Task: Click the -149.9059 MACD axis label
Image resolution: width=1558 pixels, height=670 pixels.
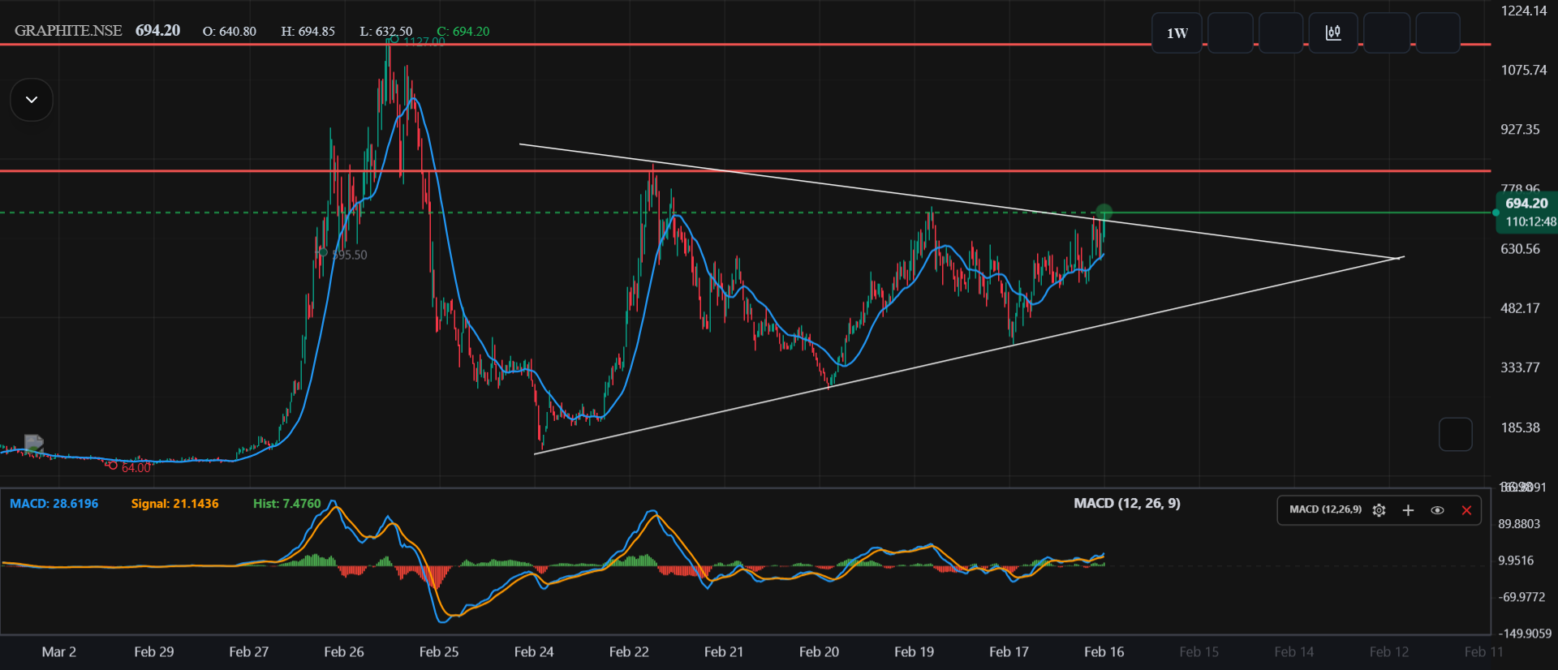Action: click(1524, 633)
